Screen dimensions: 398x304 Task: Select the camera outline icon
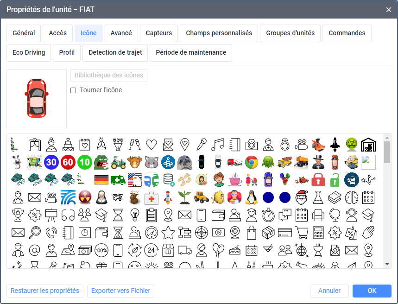[252, 145]
